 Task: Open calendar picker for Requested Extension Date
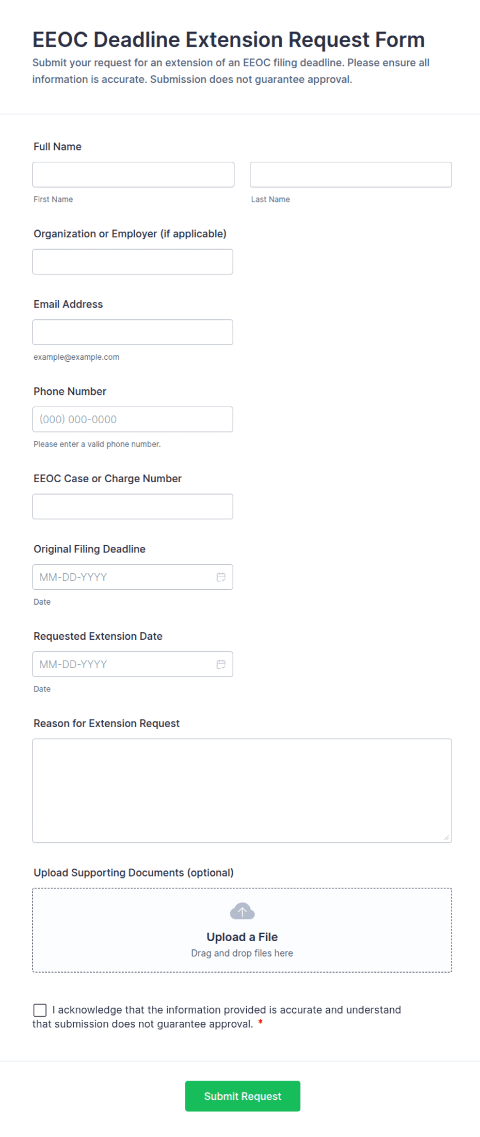221,665
